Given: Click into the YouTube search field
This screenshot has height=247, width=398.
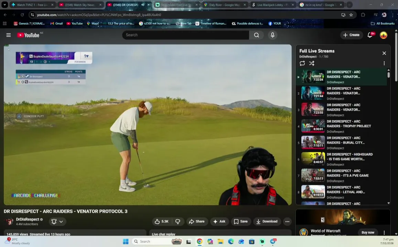Looking at the screenshot, I should pyautogui.click(x=185, y=35).
